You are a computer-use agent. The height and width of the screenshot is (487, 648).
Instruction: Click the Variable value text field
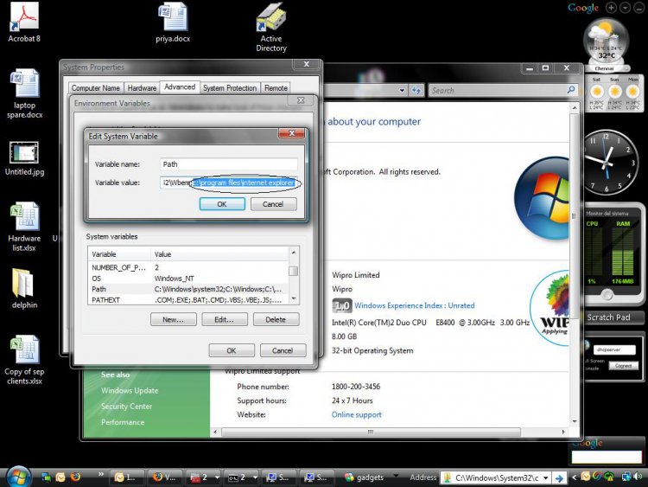tap(229, 183)
